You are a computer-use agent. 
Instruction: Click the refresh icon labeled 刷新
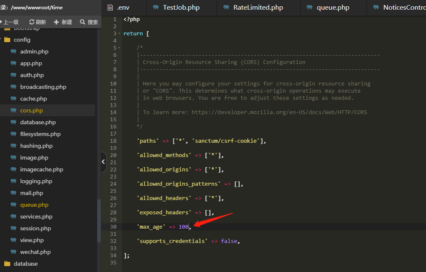(x=32, y=22)
